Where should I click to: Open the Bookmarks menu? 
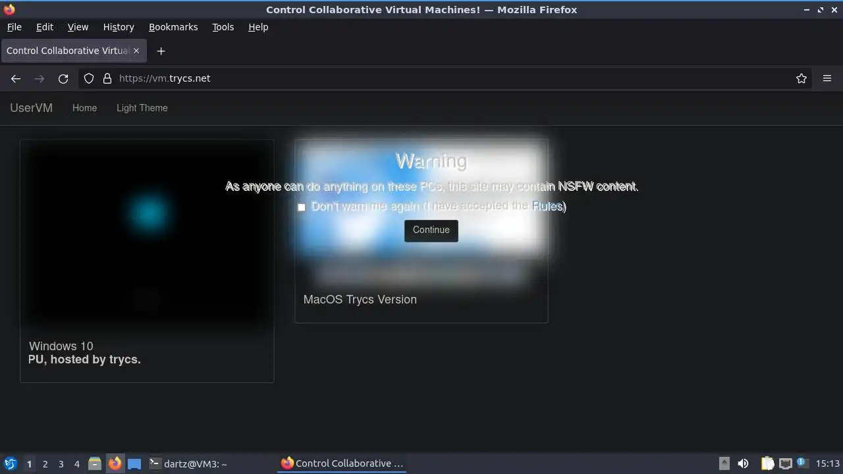(x=173, y=27)
